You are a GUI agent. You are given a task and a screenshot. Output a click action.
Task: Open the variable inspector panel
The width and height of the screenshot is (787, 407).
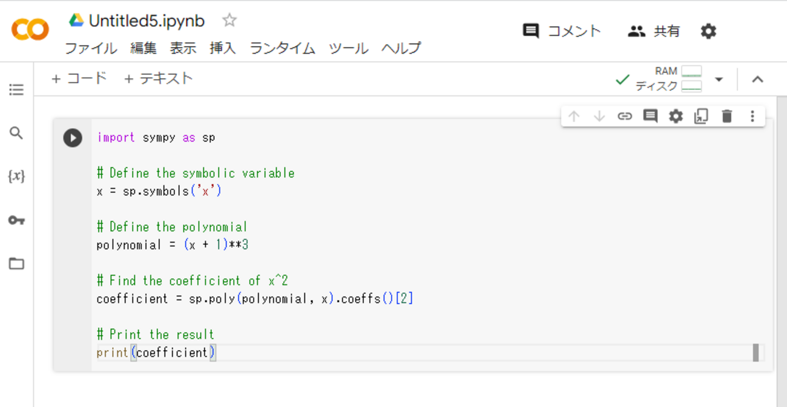click(x=16, y=176)
